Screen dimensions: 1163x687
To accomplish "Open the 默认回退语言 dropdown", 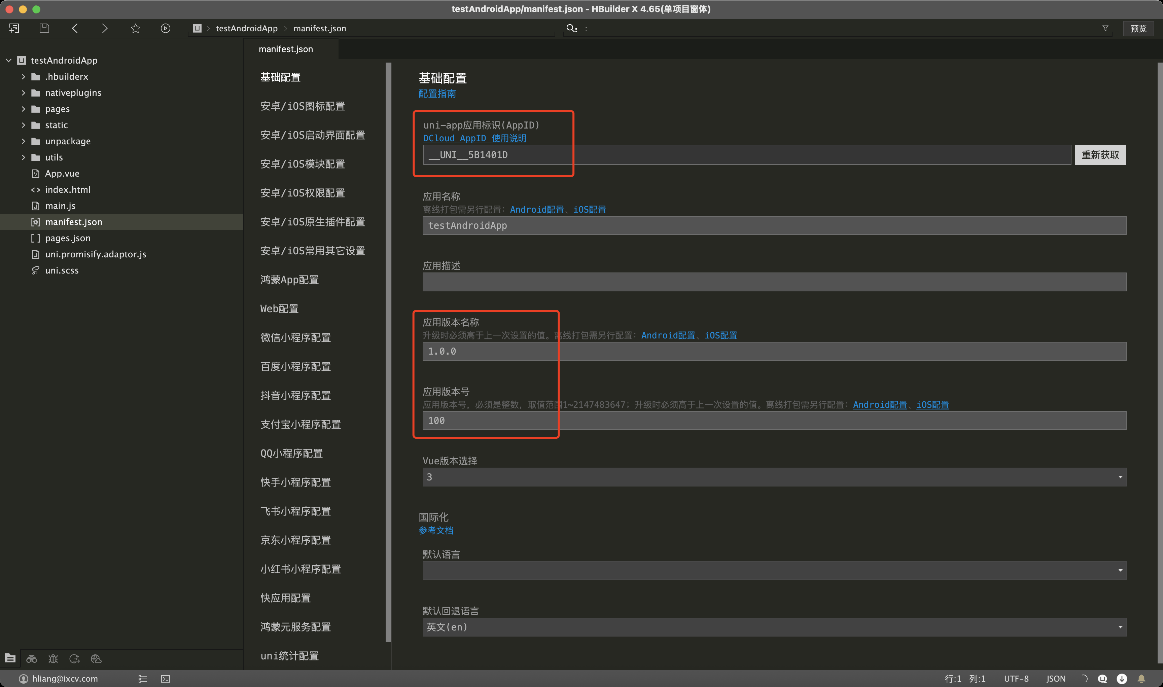I will (x=774, y=627).
